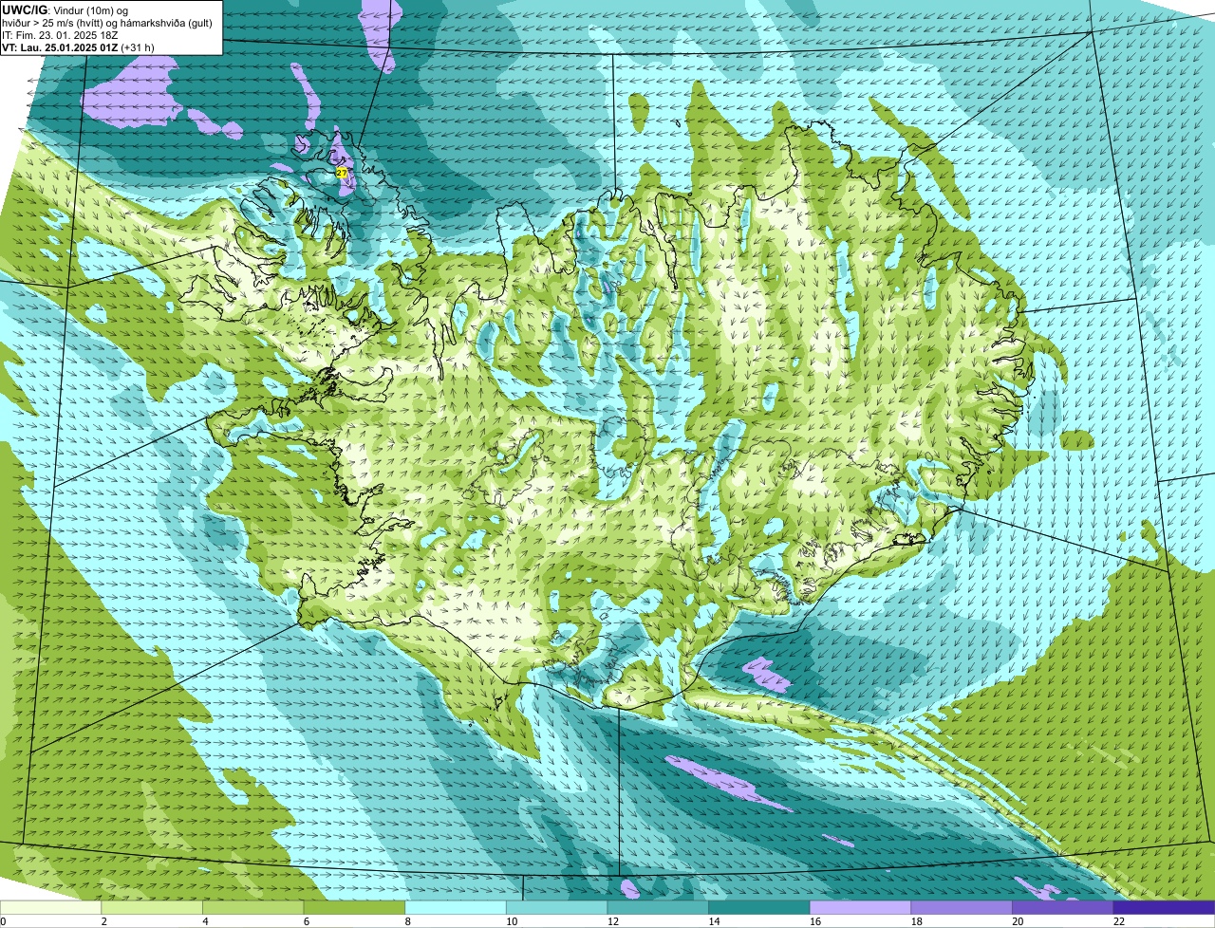Select the 20–22 m/s violet swatch
Screen dimensions: 1215x928
pos(1063,907)
